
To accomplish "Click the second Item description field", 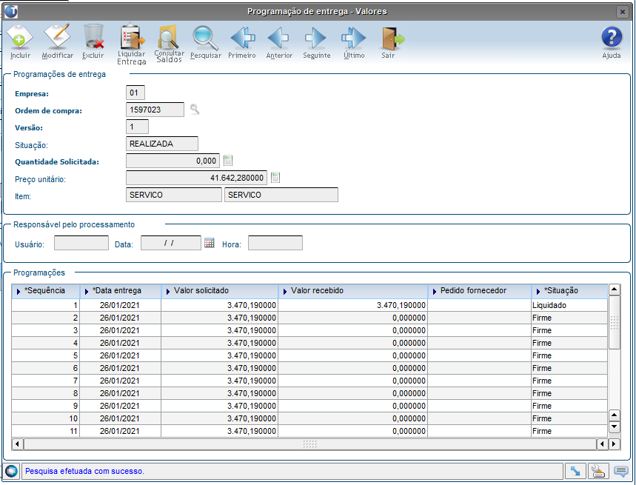I will (281, 195).
